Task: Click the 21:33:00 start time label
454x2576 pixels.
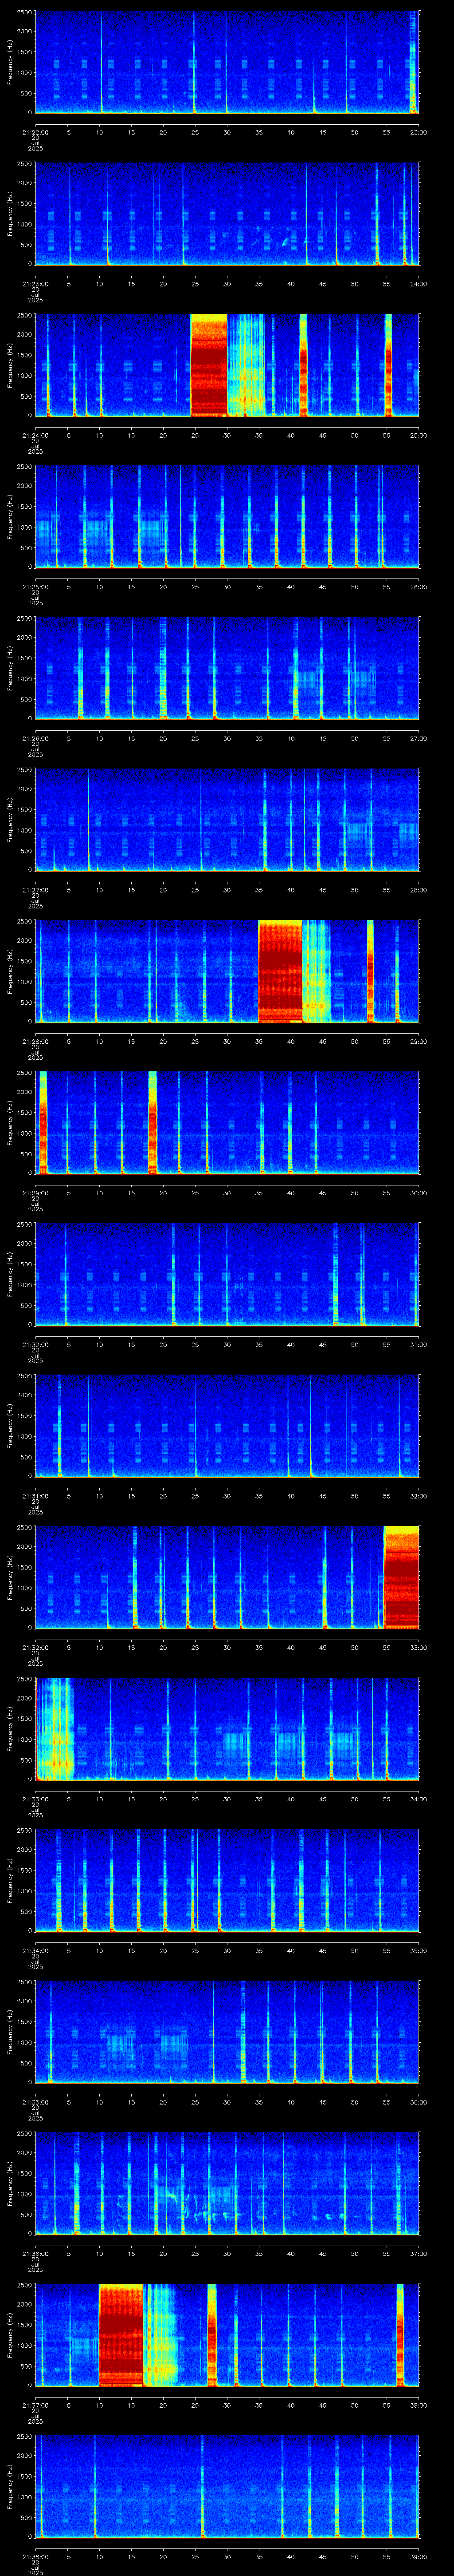Action: point(35,1799)
